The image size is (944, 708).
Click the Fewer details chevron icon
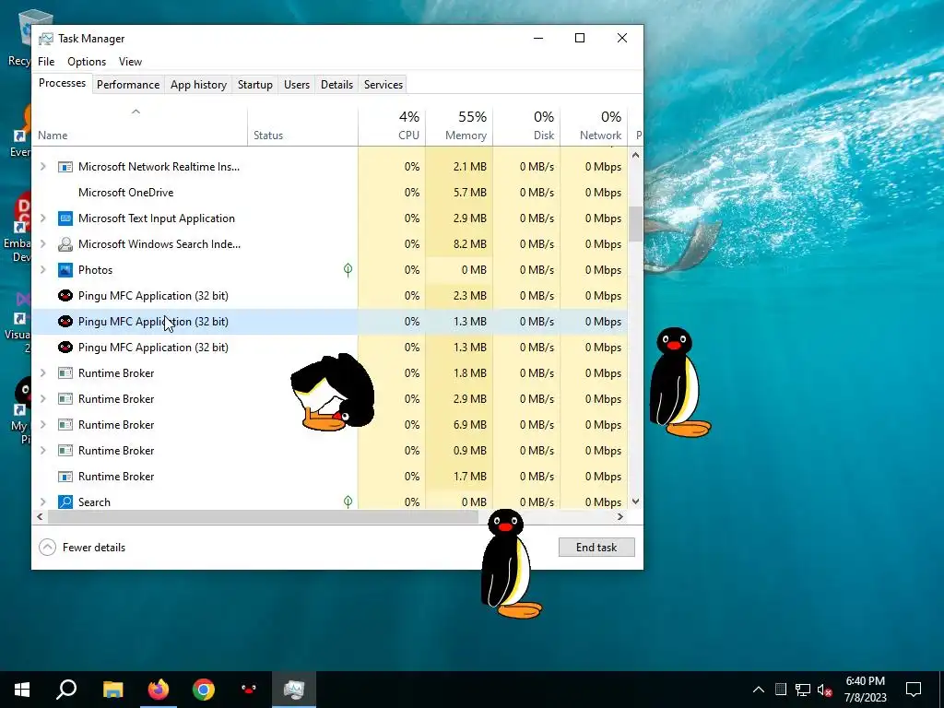click(x=47, y=548)
